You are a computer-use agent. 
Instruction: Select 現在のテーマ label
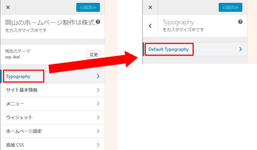[18, 51]
